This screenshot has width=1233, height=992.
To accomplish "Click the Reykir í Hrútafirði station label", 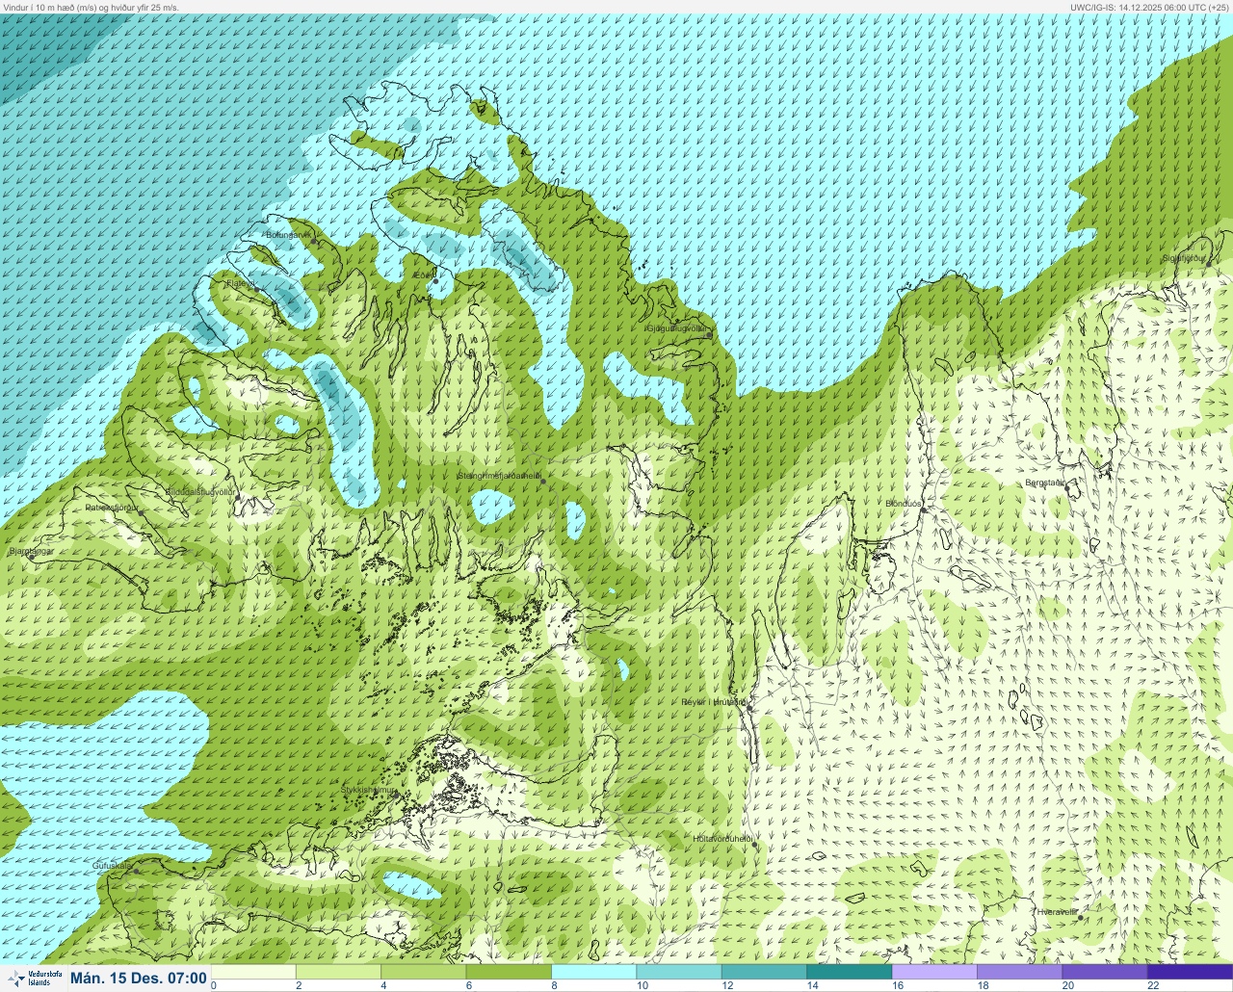I will pos(714,702).
